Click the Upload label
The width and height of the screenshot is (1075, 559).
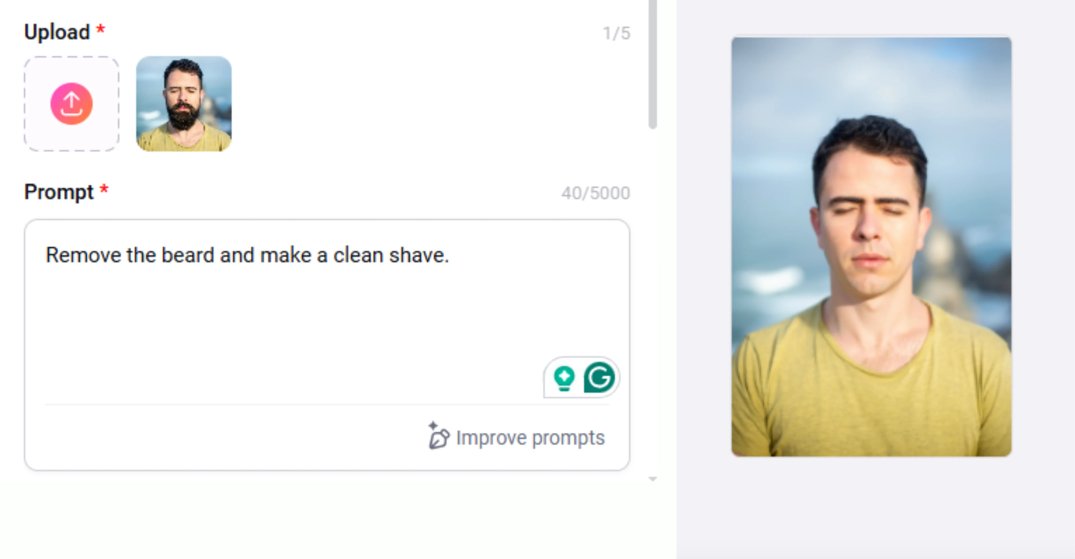click(x=57, y=32)
